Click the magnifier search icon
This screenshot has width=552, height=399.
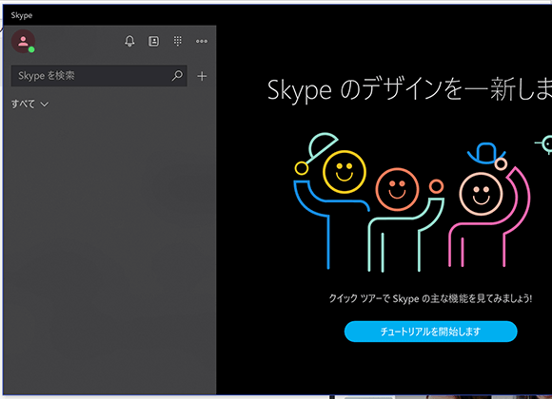[177, 75]
